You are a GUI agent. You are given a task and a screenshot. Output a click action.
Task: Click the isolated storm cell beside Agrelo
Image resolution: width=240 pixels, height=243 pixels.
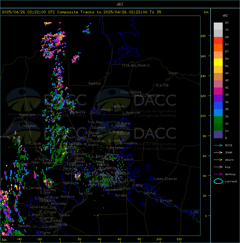(78, 176)
